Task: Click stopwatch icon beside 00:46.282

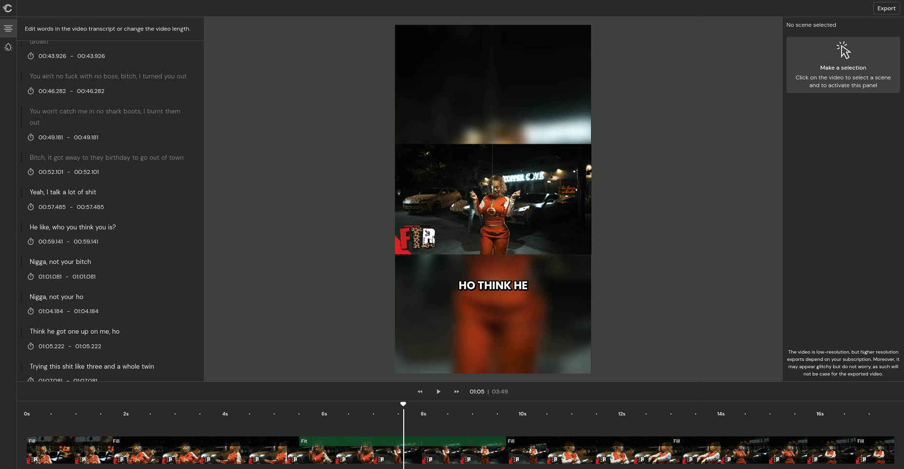Action: coord(31,91)
